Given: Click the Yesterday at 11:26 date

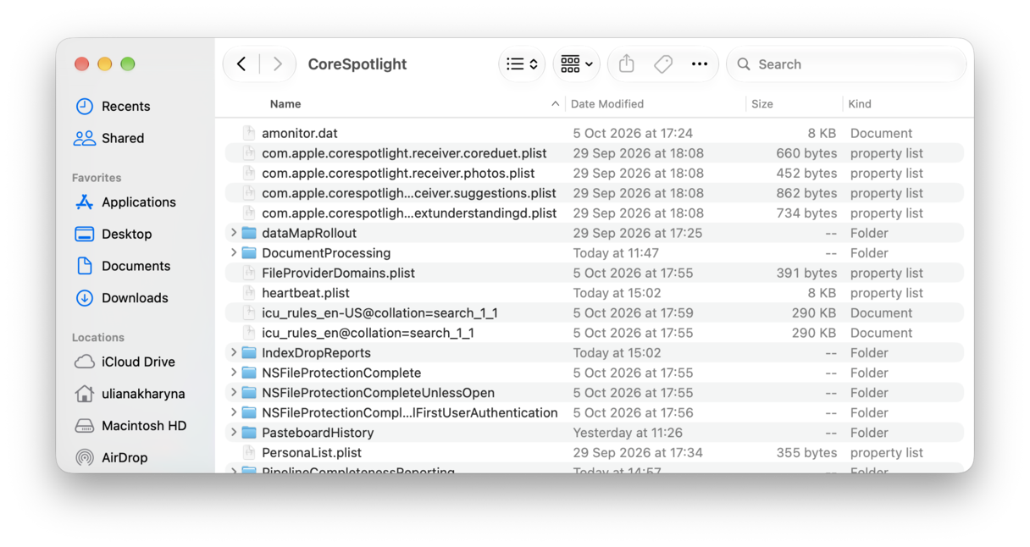Looking at the screenshot, I should (x=628, y=433).
